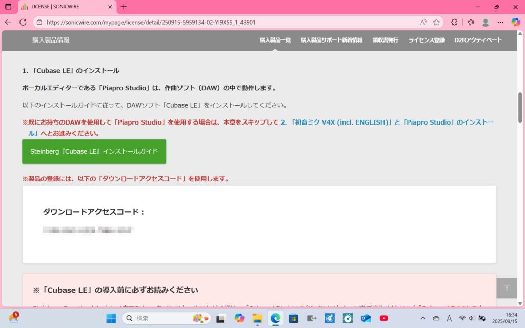
Task: Open the 購入製品一覧 navigation tab
Action: 275,40
